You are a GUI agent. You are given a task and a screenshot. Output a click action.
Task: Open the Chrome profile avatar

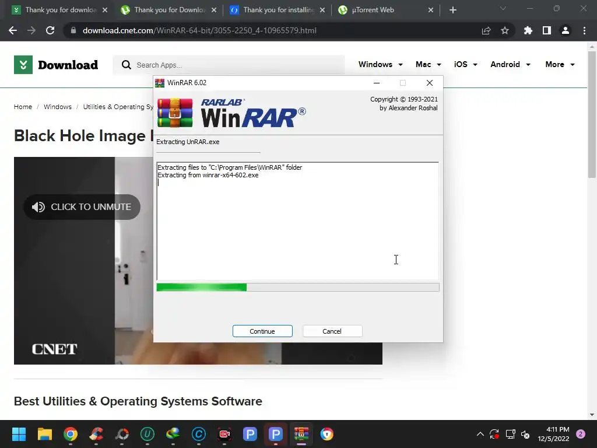click(566, 30)
